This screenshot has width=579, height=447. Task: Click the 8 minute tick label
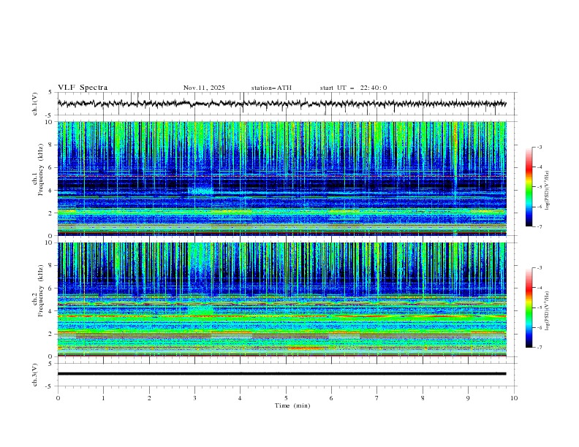pos(423,398)
